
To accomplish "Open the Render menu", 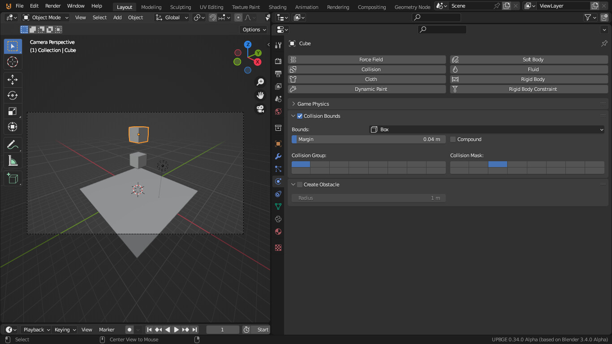I will point(53,6).
